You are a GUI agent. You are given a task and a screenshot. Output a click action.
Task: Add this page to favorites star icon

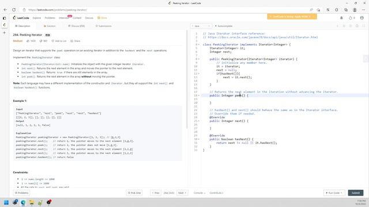[318, 10]
